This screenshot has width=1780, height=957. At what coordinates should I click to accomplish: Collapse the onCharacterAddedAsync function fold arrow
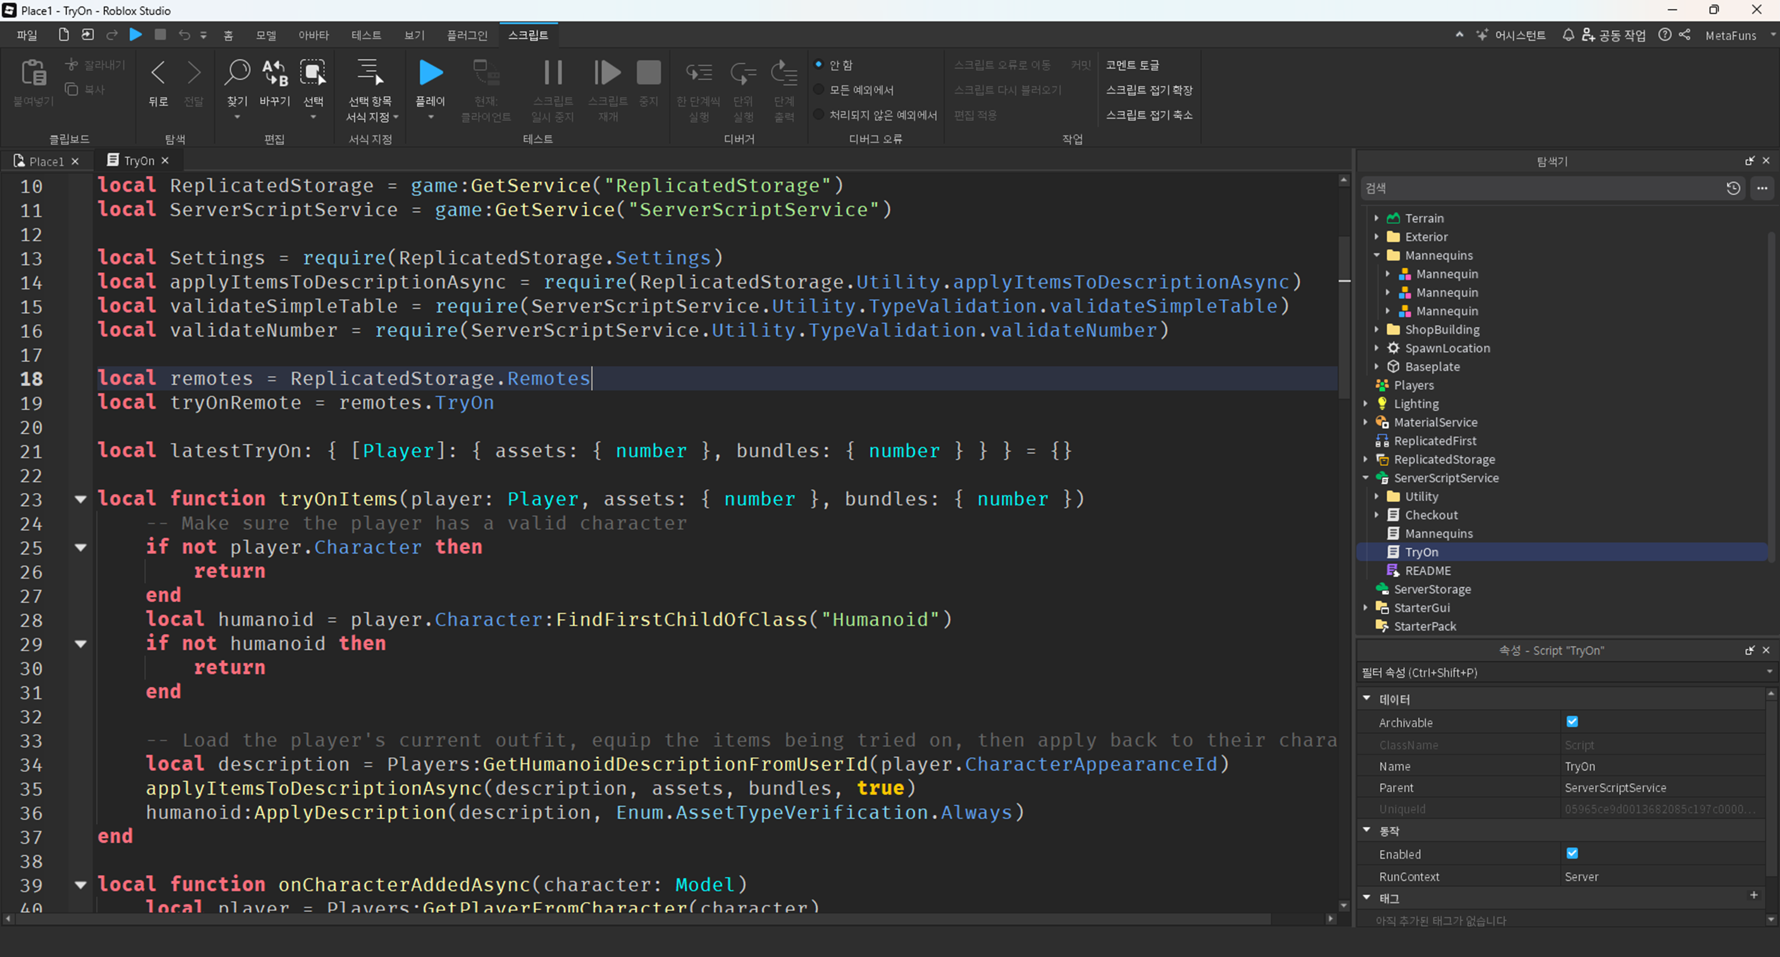coord(80,885)
